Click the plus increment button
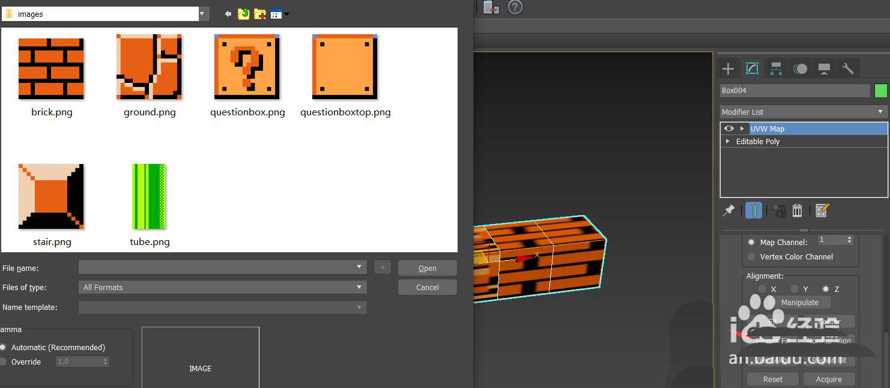The width and height of the screenshot is (890, 388). click(383, 268)
